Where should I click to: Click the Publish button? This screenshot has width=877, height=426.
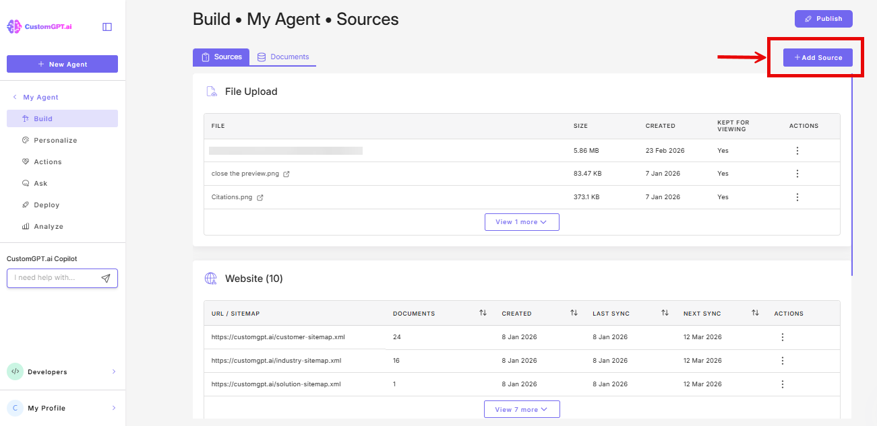[x=823, y=18]
